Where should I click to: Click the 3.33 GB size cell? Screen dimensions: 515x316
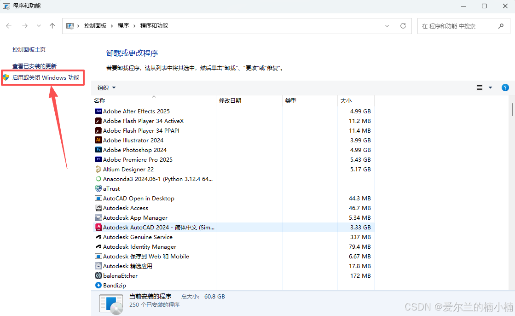coord(360,227)
